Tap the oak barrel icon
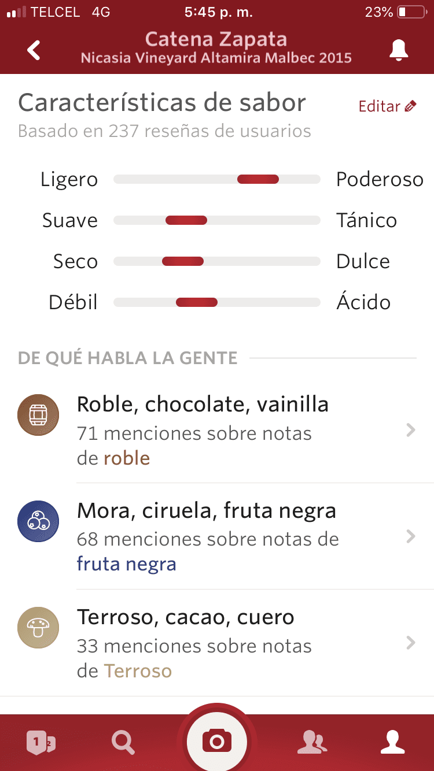Viewport: 434px width, 771px height. 38,415
